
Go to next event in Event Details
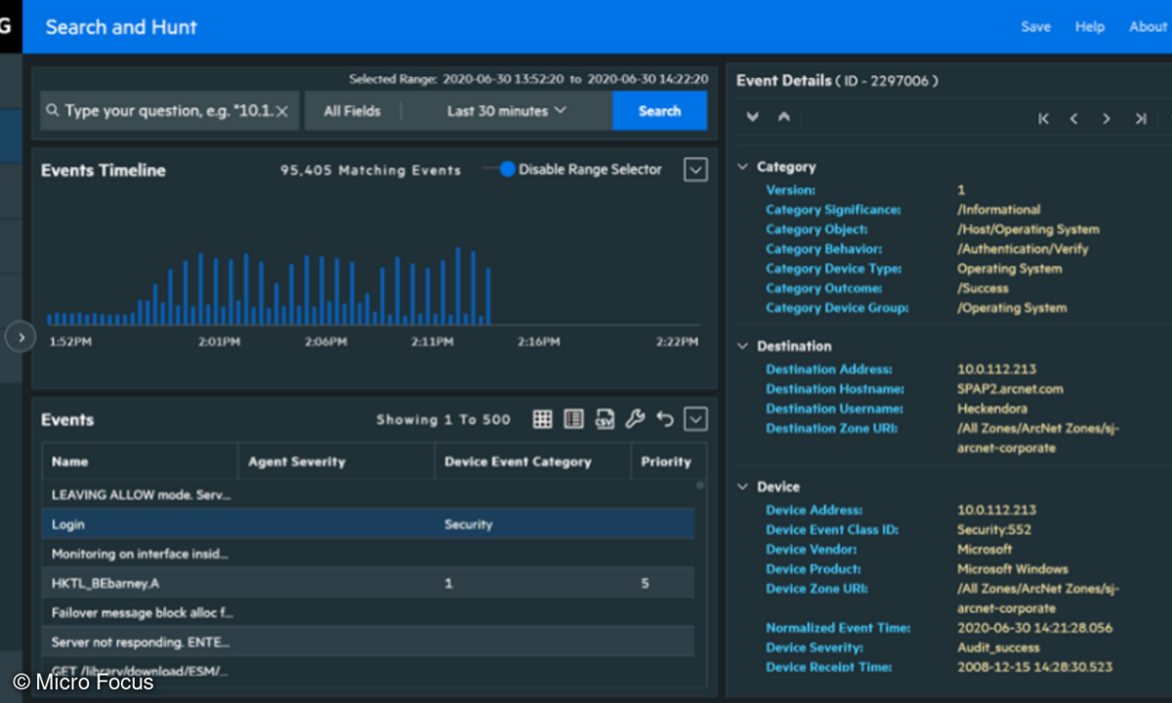point(1107,118)
